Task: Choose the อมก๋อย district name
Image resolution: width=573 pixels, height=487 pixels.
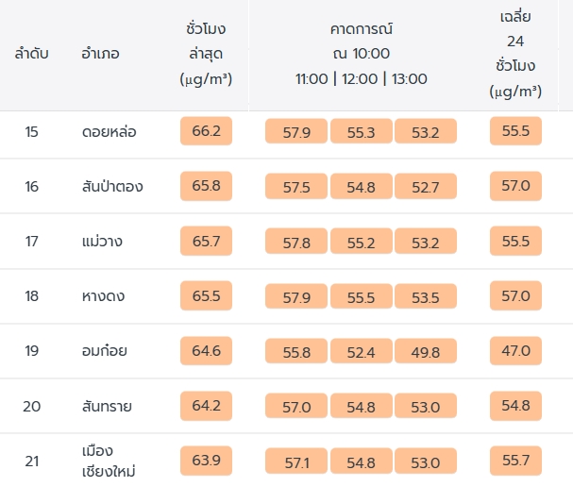Action: click(105, 351)
